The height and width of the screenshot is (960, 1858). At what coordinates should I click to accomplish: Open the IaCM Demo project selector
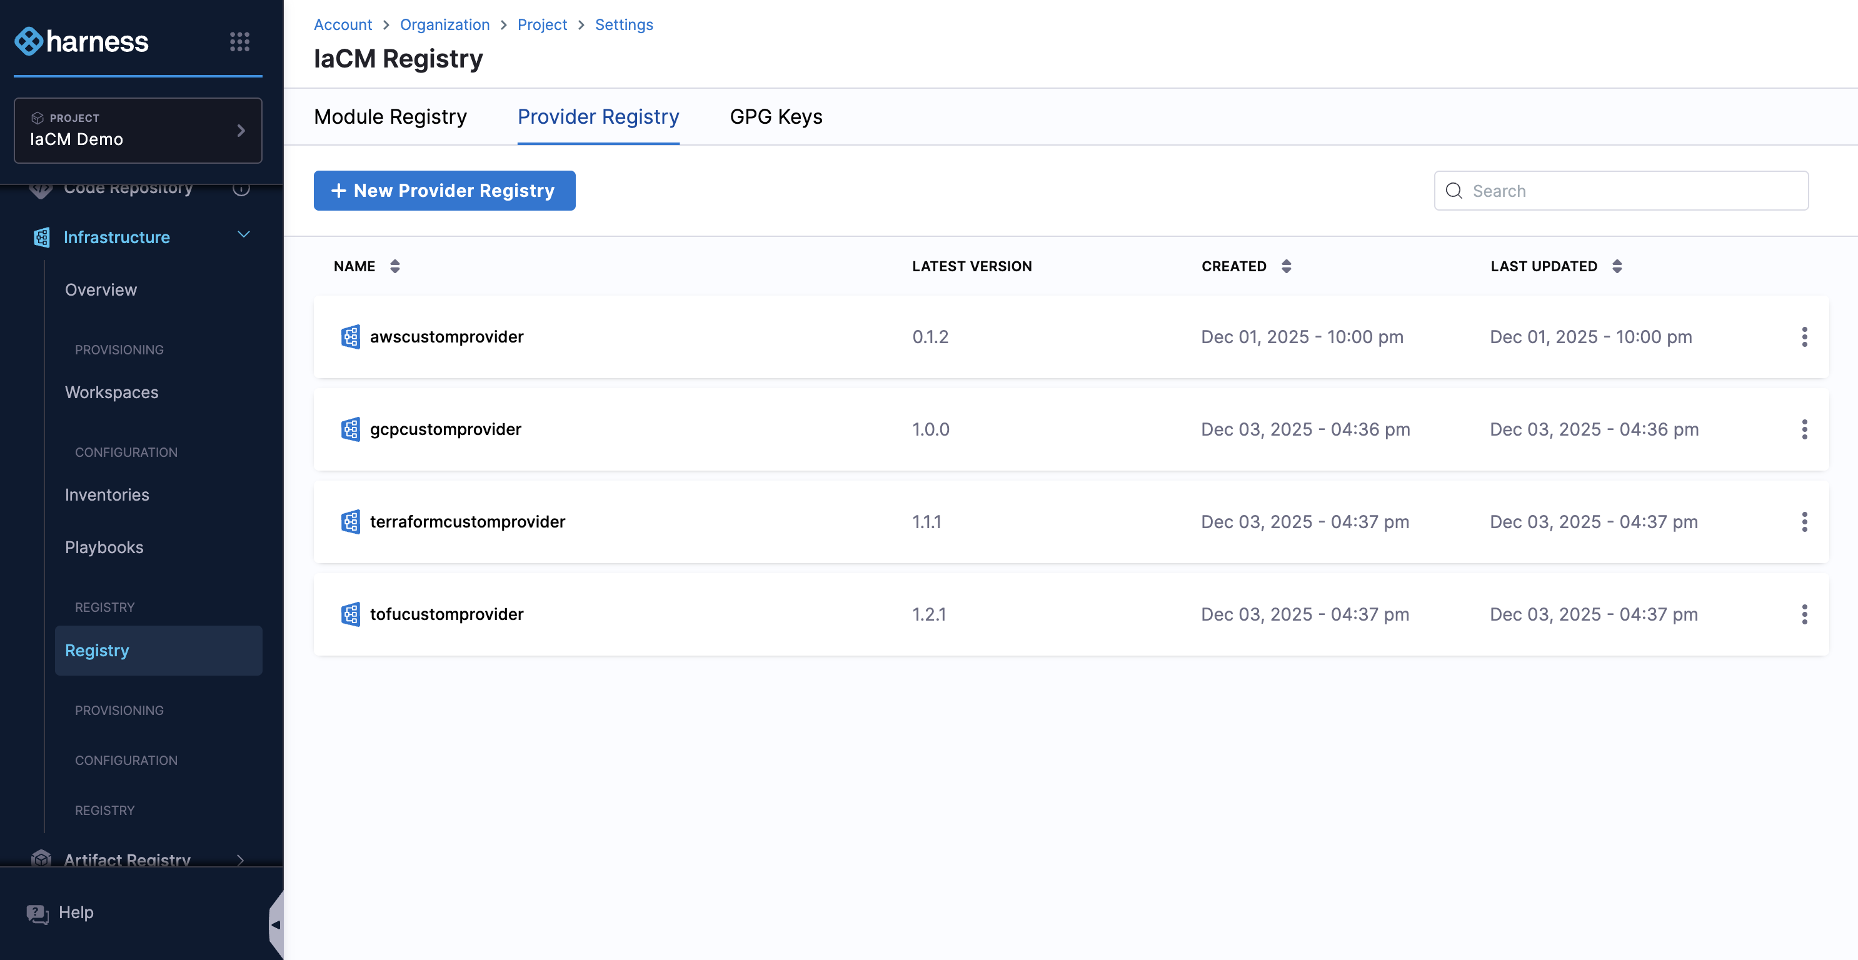138,131
